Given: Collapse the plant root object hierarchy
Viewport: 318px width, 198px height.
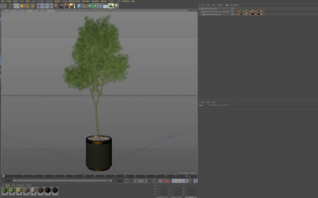Looking at the screenshot, I should pos(199,8).
